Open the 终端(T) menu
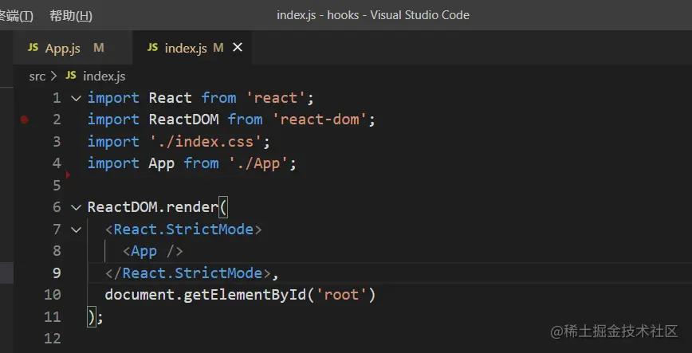The height and width of the screenshot is (353, 692). pyautogui.click(x=17, y=15)
